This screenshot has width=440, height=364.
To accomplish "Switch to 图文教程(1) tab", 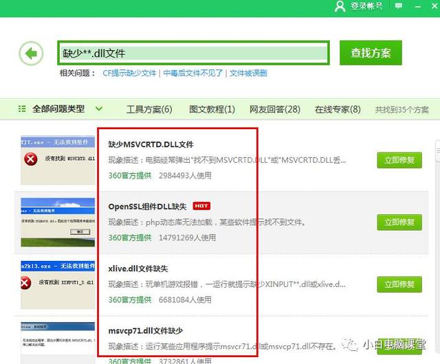I will click(212, 109).
